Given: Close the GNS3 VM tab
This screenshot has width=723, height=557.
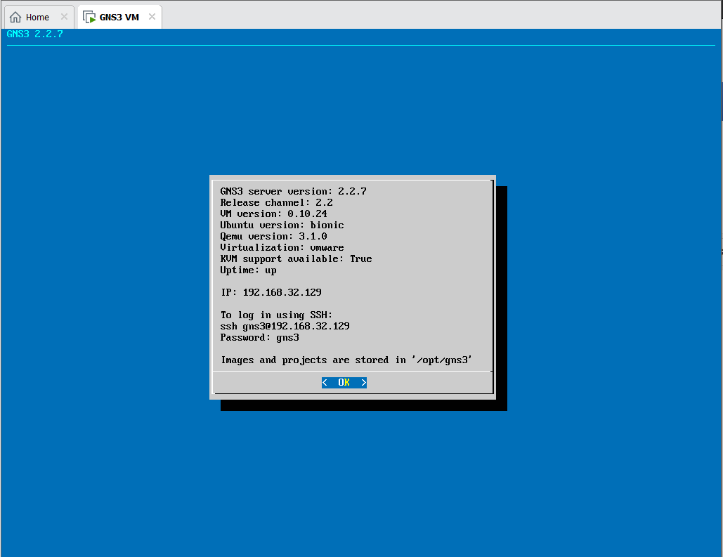Looking at the screenshot, I should point(152,17).
